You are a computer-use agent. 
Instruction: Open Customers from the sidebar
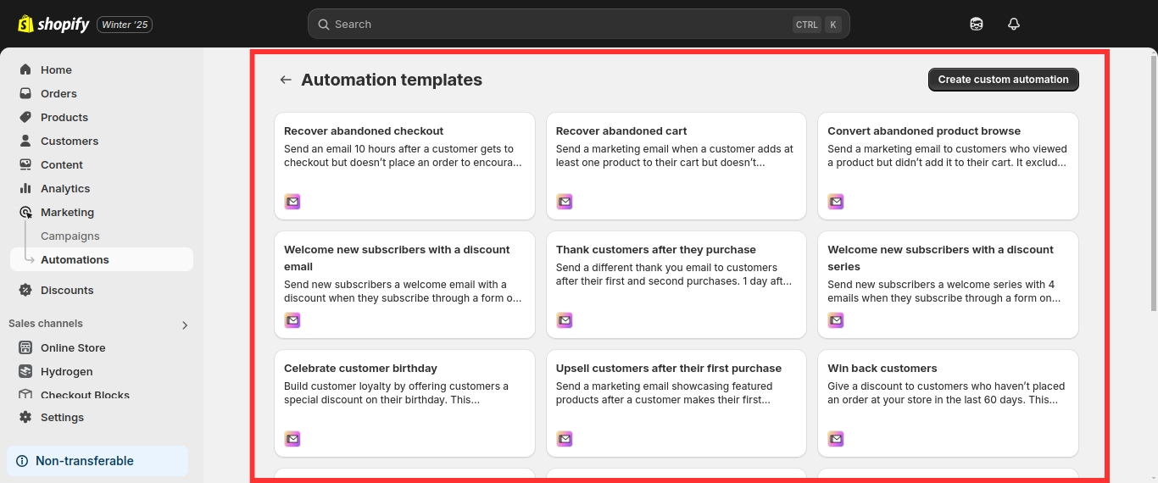[x=70, y=141]
